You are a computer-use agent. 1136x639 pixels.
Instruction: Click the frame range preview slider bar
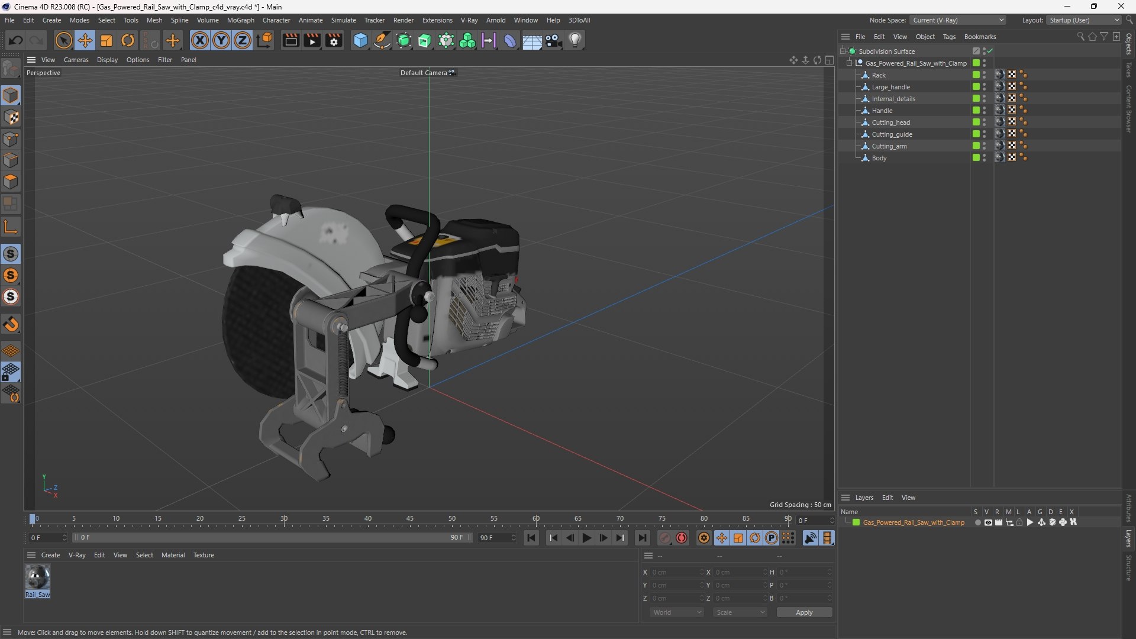tap(272, 538)
